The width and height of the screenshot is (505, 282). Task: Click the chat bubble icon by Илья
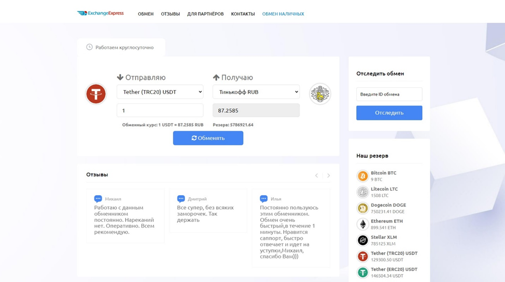point(264,199)
